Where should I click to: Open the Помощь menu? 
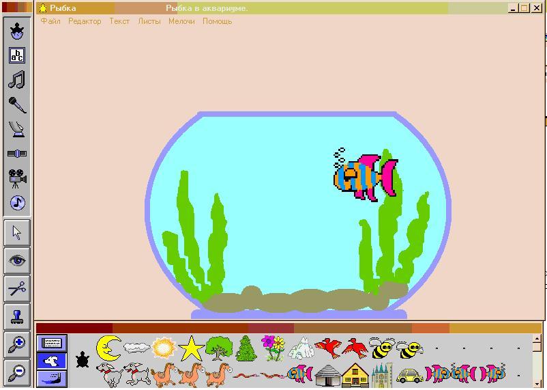point(218,21)
